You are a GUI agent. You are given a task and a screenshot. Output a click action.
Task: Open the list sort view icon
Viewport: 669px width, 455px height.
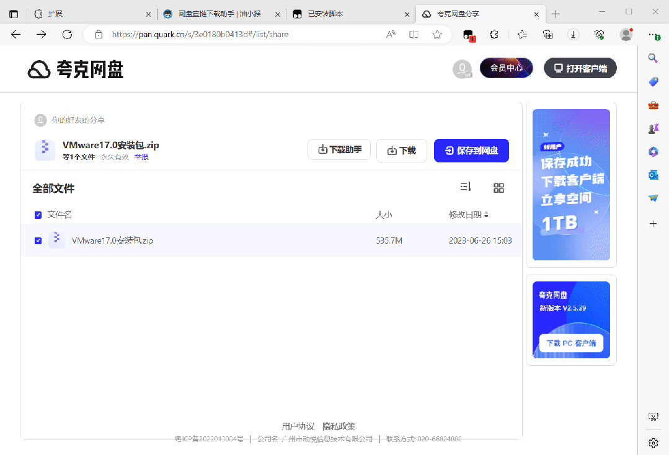tap(466, 187)
